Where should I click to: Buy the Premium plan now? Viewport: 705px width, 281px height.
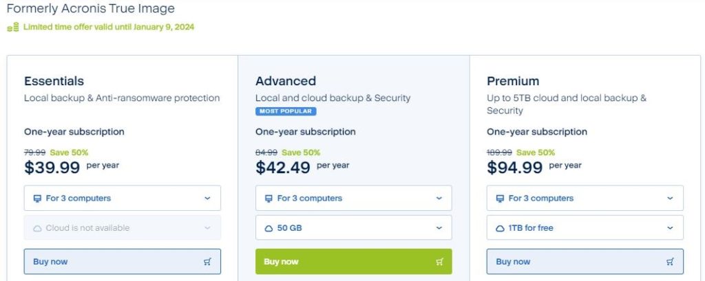(x=585, y=262)
